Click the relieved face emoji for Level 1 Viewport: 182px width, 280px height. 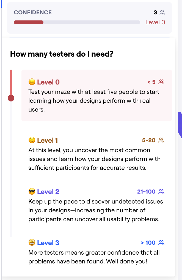32,140
